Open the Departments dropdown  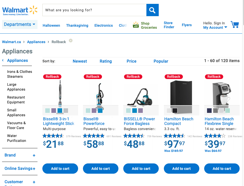(x=20, y=24)
